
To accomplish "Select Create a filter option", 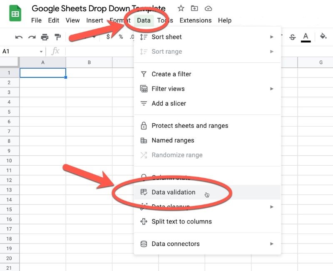I will [171, 74].
